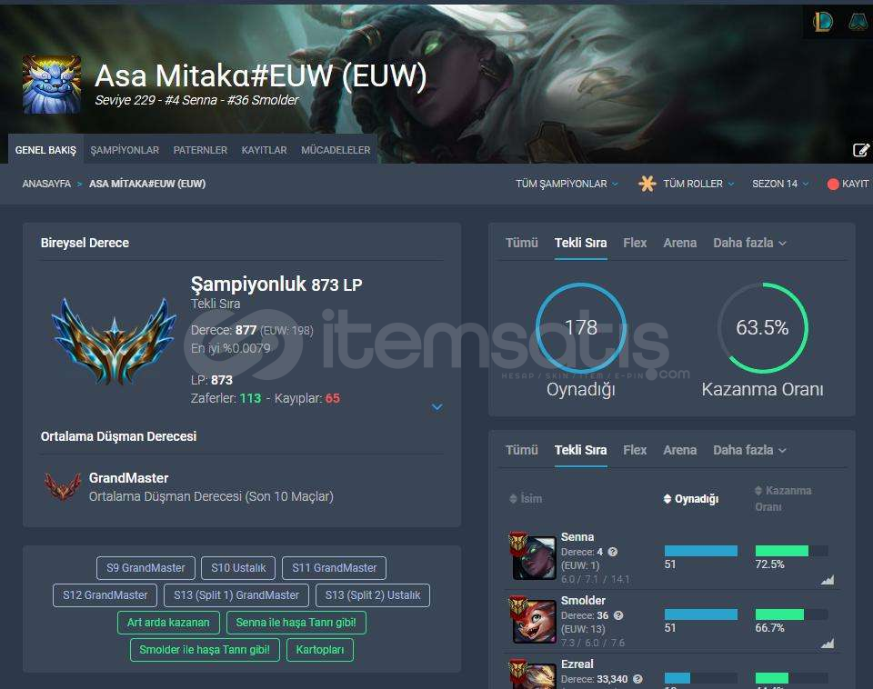Click the S9 GrandMaster badge

click(x=145, y=568)
